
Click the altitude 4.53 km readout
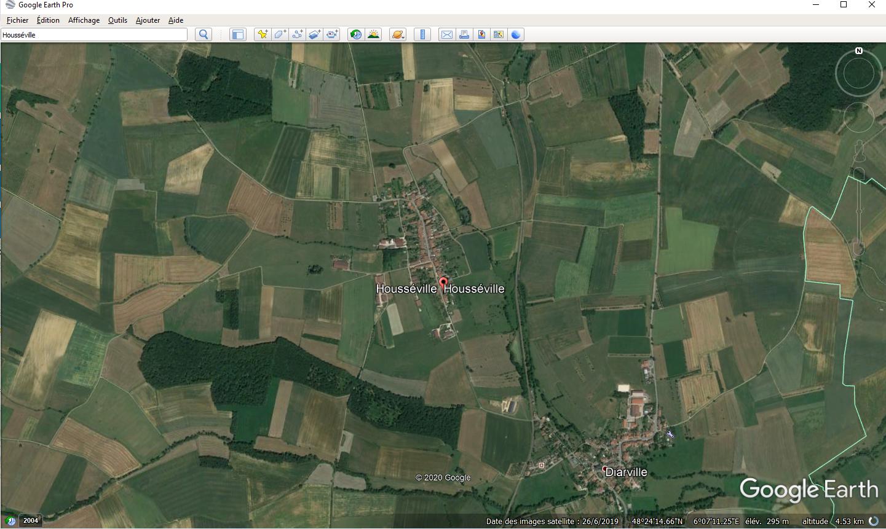coord(833,522)
